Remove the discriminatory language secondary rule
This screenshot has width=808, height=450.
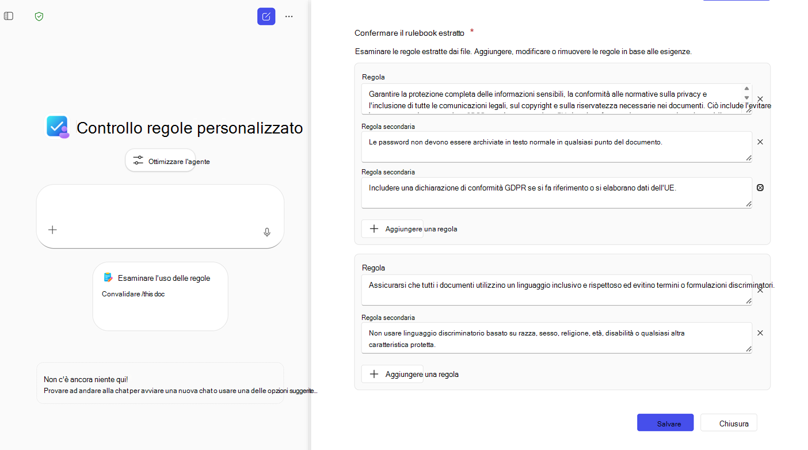[760, 333]
